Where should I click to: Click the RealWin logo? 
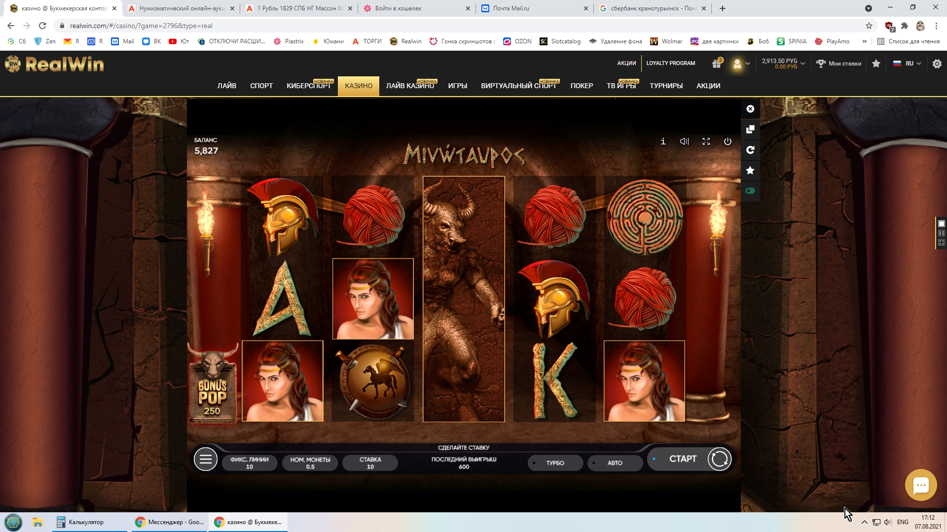click(x=55, y=64)
